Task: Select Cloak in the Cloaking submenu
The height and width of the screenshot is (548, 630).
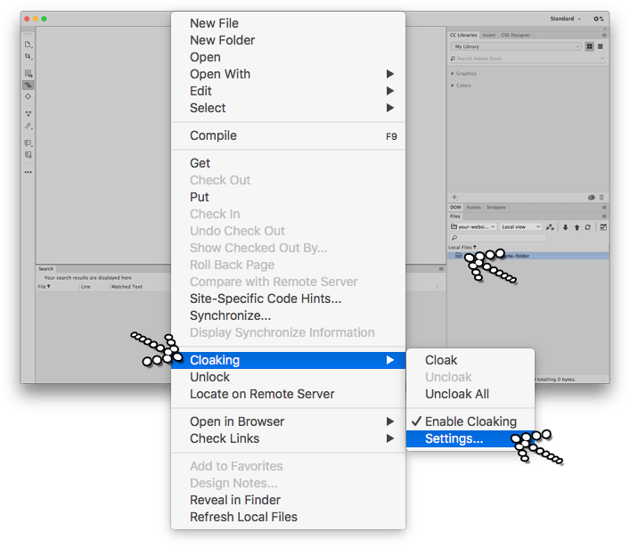Action: 470,360
